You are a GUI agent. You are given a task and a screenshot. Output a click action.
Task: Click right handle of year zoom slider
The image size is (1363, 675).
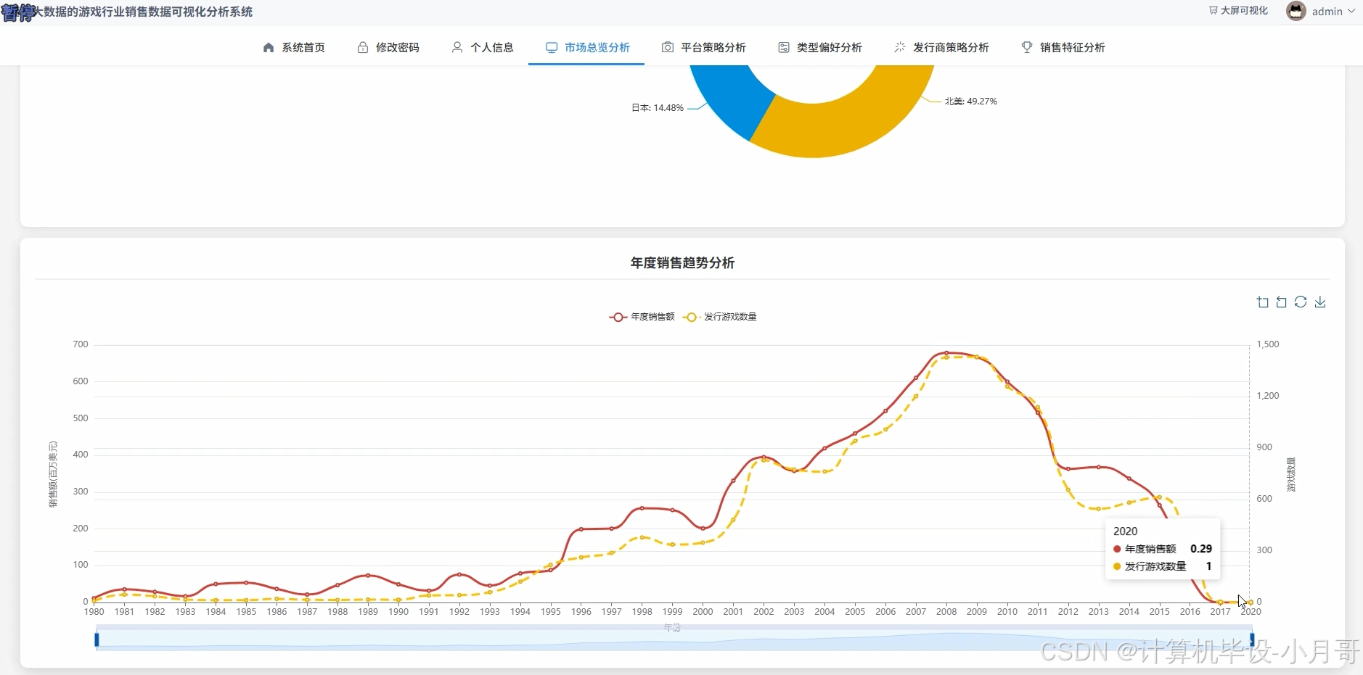point(1252,639)
